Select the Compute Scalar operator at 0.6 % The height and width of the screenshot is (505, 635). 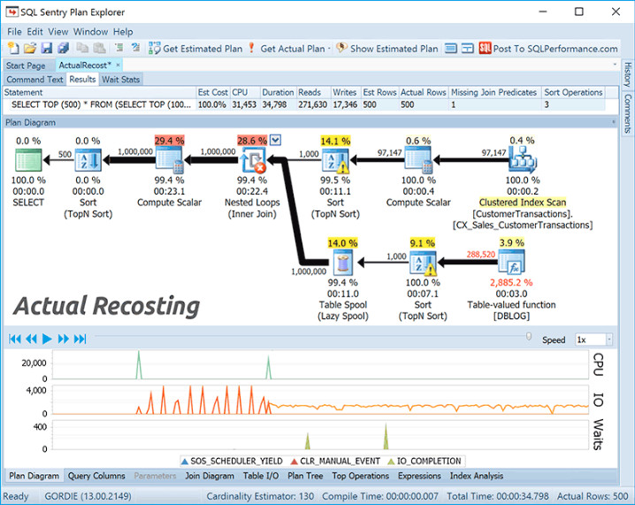click(x=418, y=160)
